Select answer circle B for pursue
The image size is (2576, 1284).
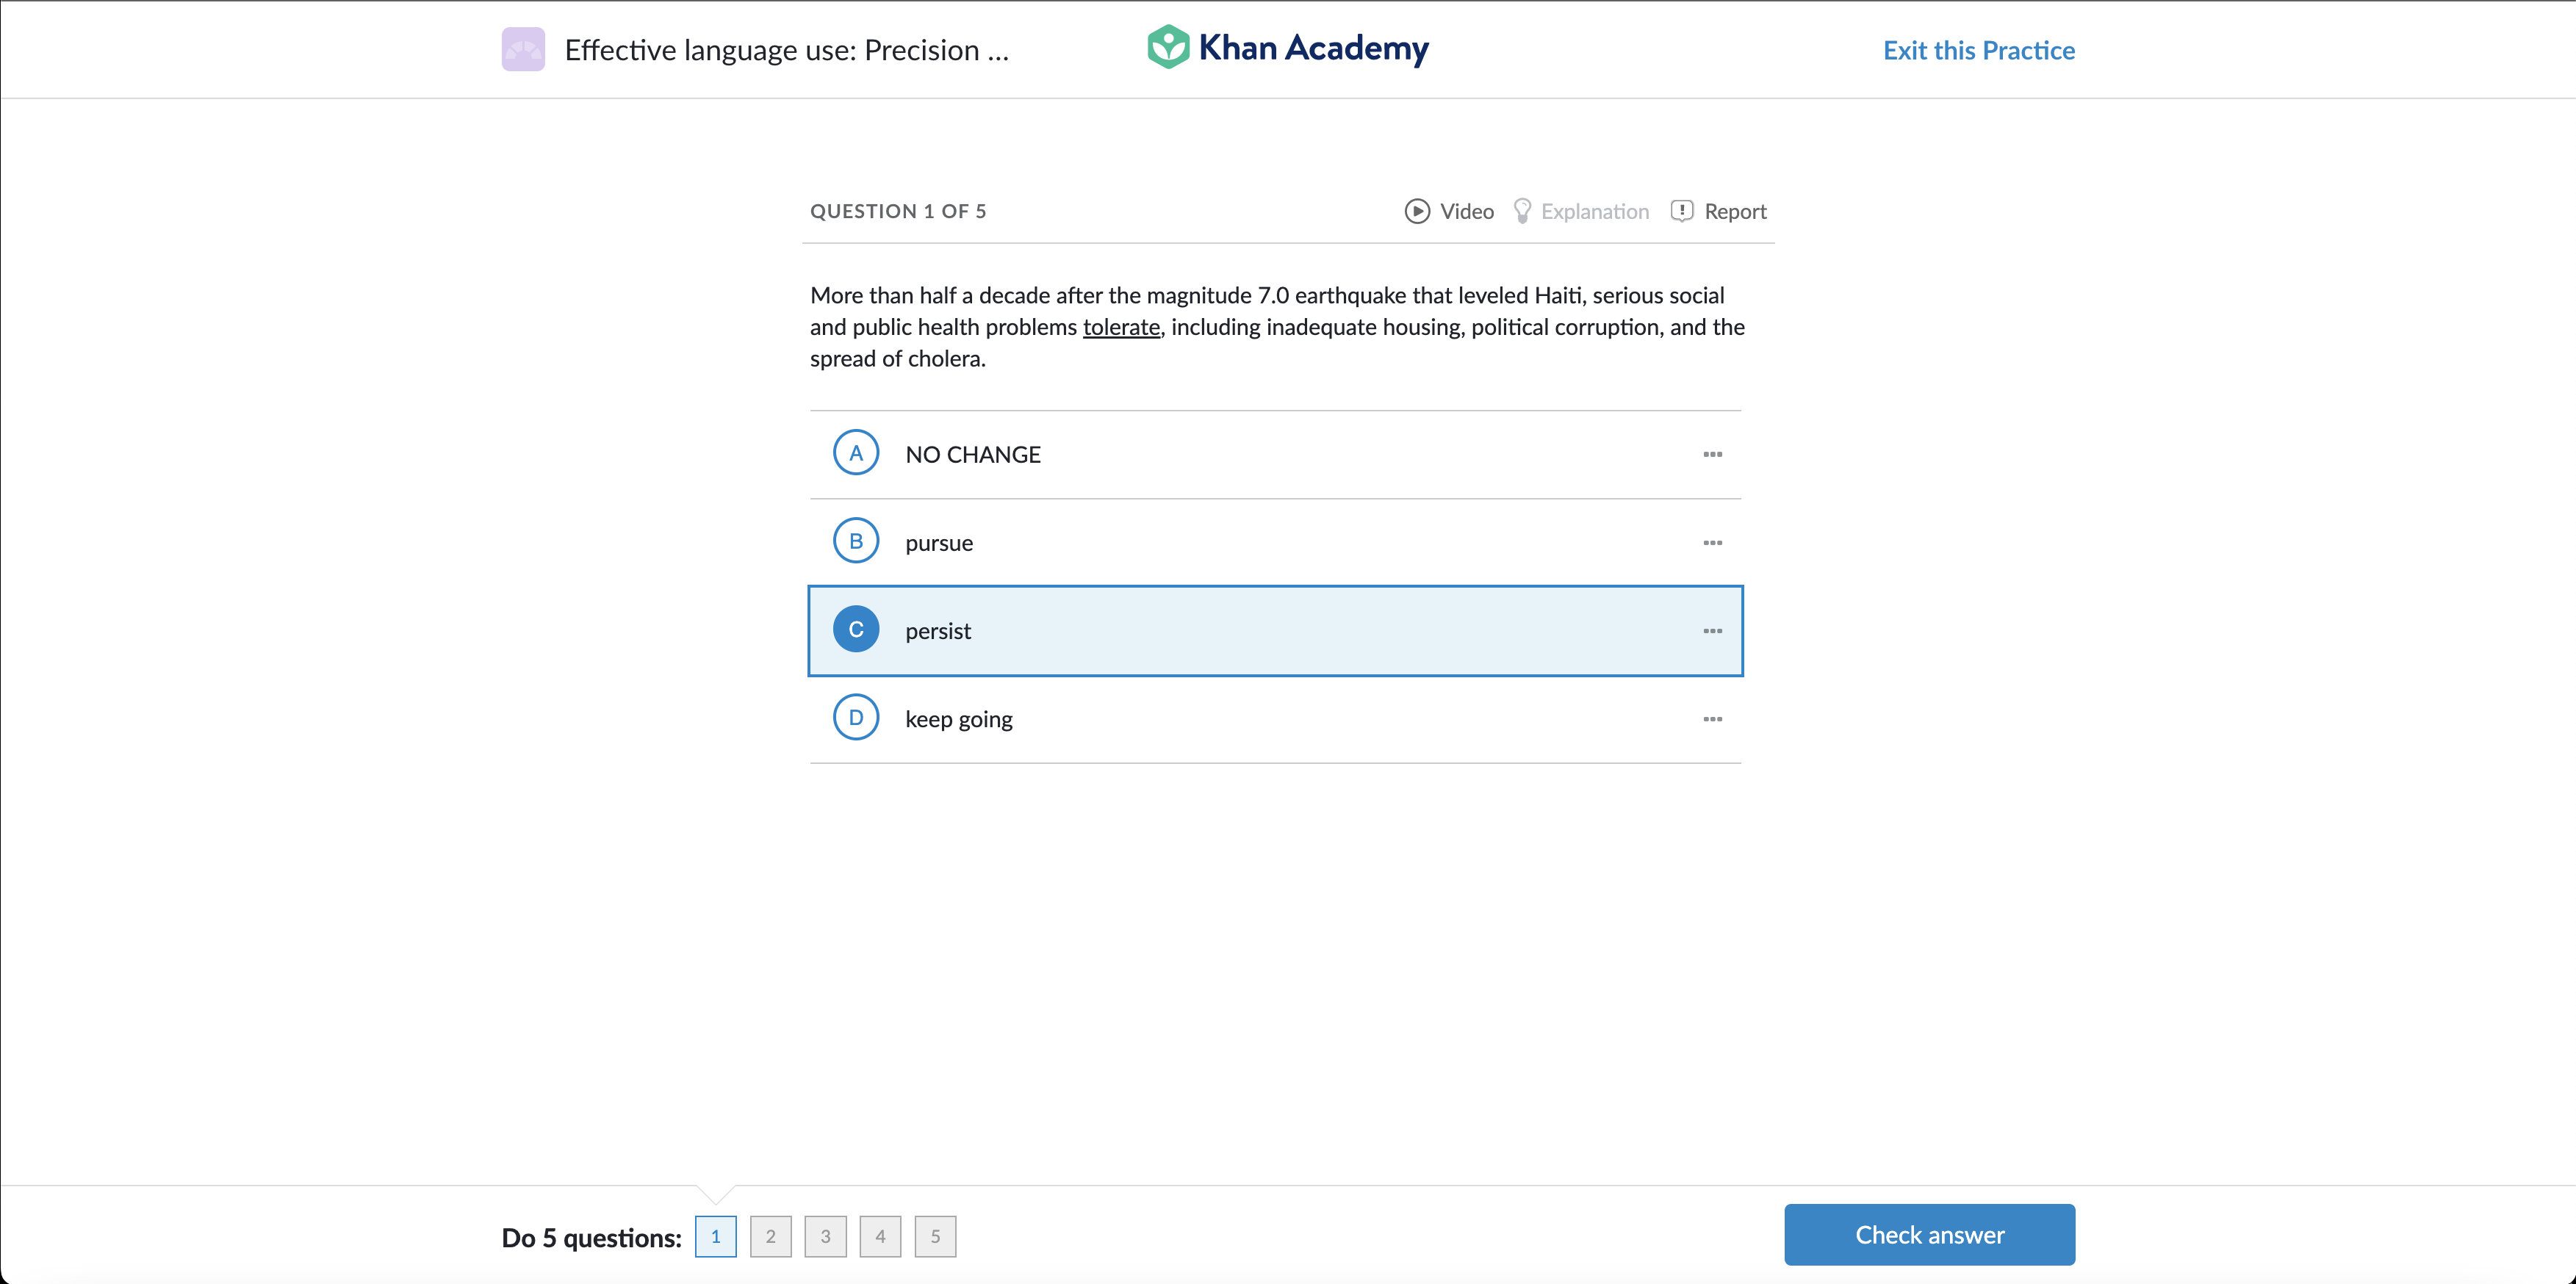point(855,541)
